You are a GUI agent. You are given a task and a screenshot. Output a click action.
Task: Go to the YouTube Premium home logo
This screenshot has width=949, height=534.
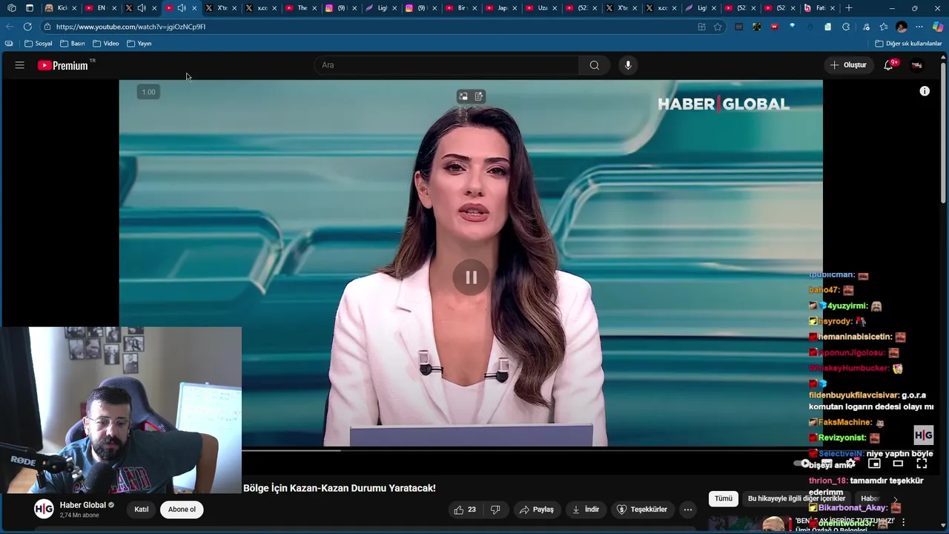63,65
